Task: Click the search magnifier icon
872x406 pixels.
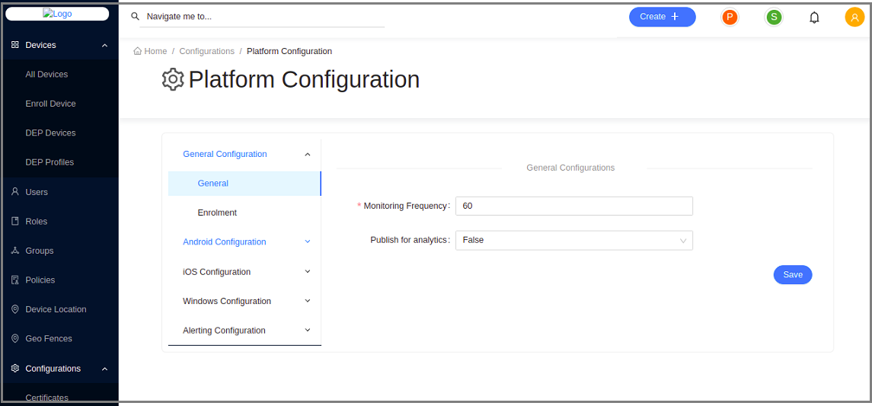Action: point(136,16)
